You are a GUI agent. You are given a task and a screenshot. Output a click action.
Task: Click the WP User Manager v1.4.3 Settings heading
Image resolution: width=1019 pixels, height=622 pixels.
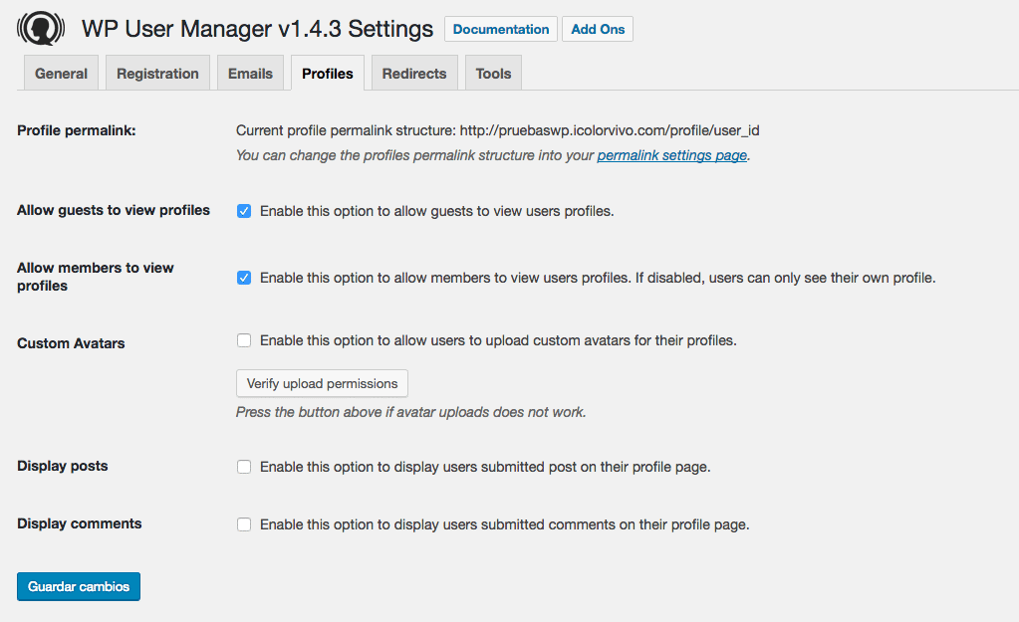[x=257, y=29]
